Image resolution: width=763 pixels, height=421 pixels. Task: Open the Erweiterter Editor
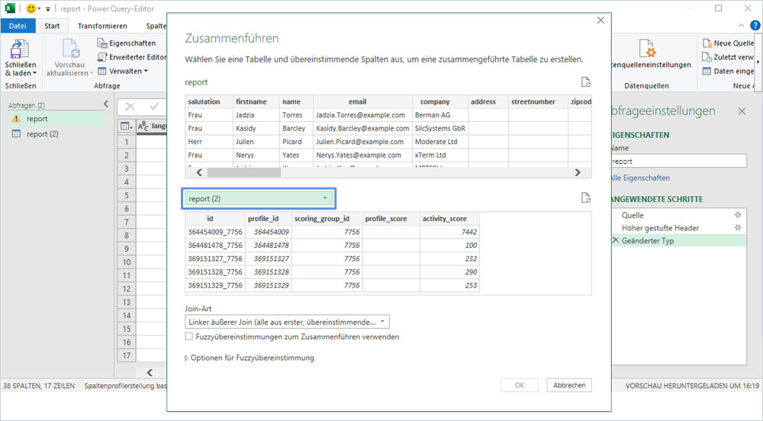pyautogui.click(x=132, y=57)
